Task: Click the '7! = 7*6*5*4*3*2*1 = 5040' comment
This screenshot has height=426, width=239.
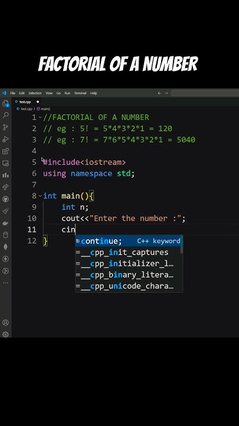Action: [137, 140]
